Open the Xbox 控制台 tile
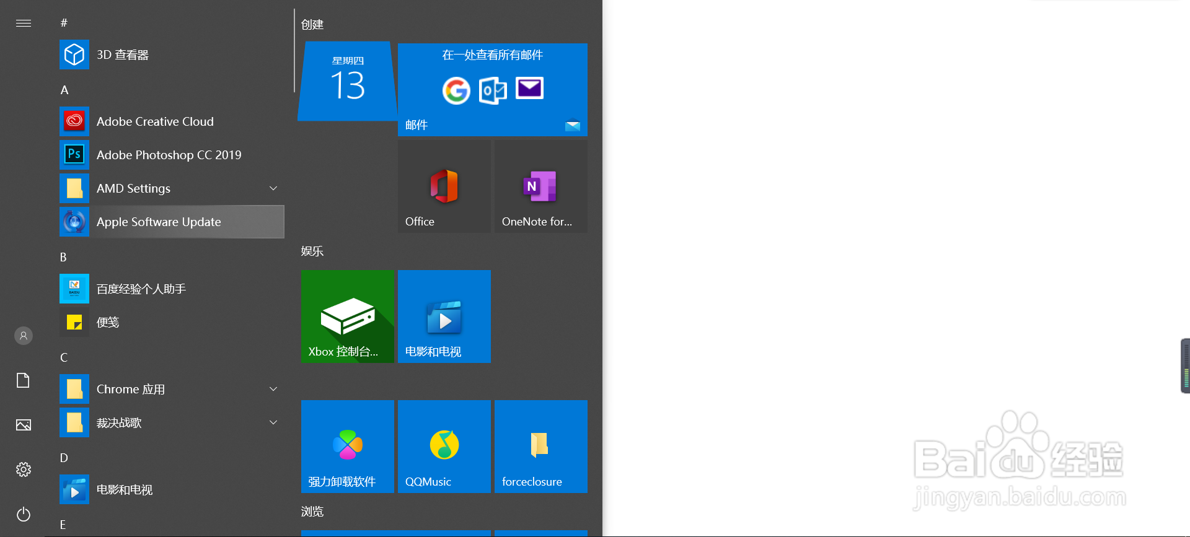1190x537 pixels. [348, 317]
